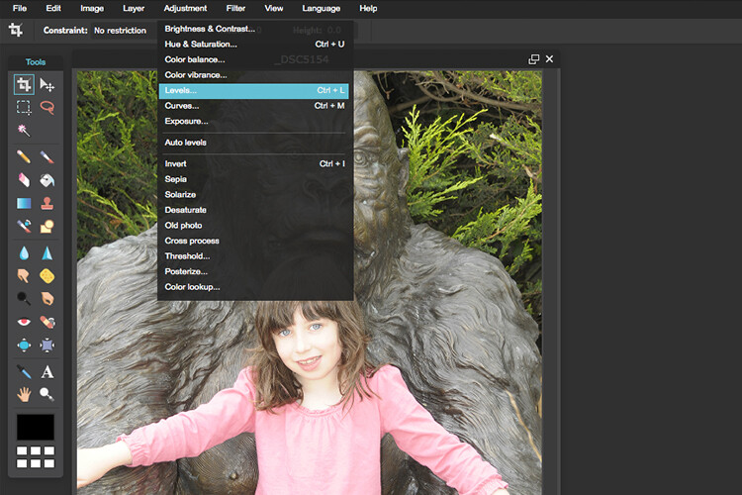742x495 pixels.
Task: Select the Red Eye Reduction tool
Action: 24,322
